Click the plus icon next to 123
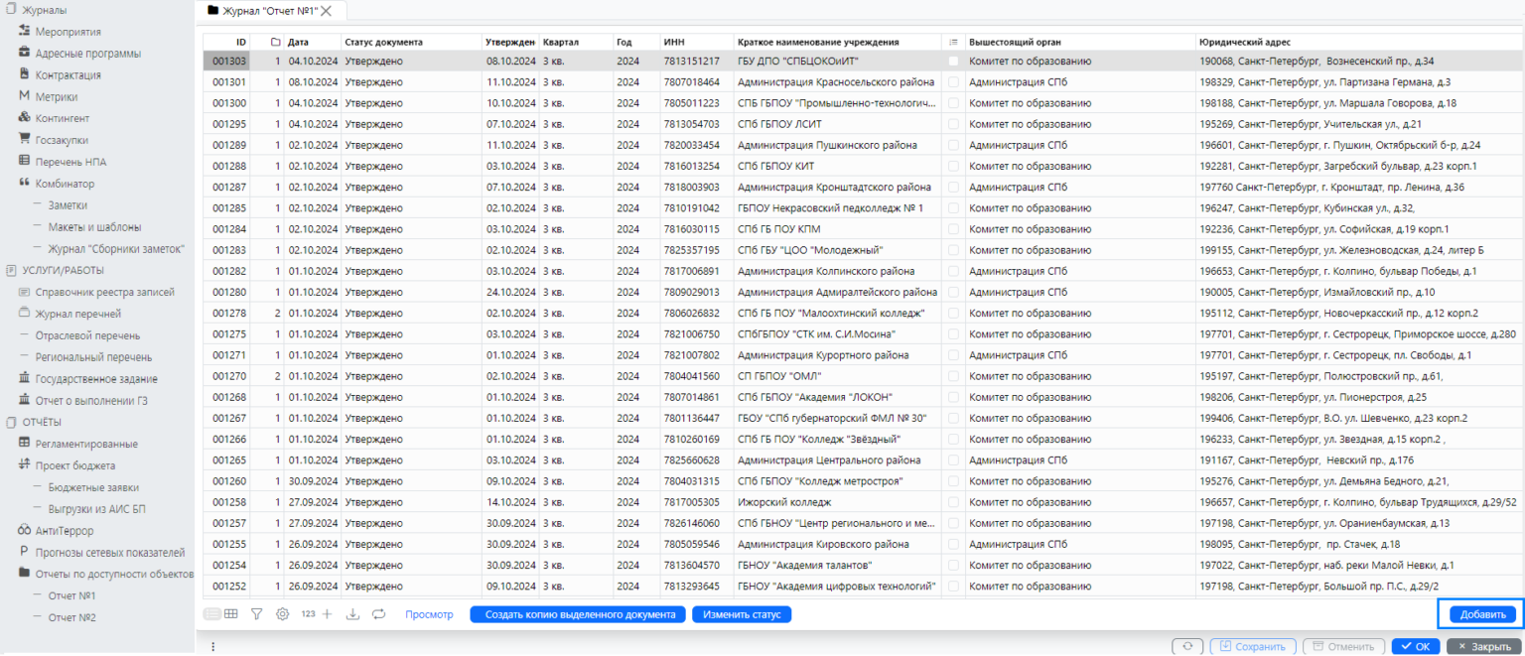The image size is (1525, 656). [328, 614]
